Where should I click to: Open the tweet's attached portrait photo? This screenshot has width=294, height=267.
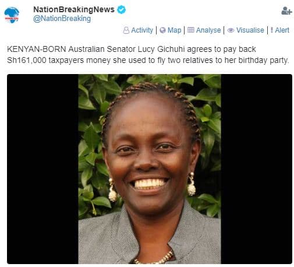coord(150,169)
